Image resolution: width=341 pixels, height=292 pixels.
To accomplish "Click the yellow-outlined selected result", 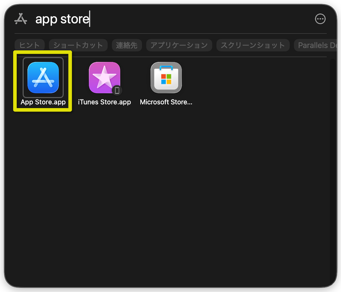I will click(x=42, y=81).
